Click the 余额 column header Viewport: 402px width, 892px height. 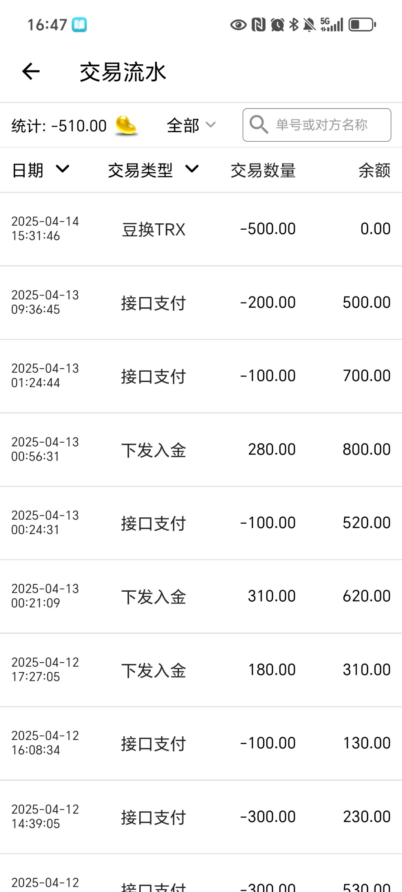pyautogui.click(x=374, y=171)
